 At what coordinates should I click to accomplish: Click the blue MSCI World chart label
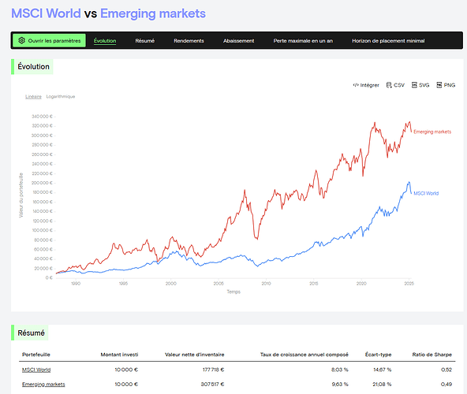[426, 193]
